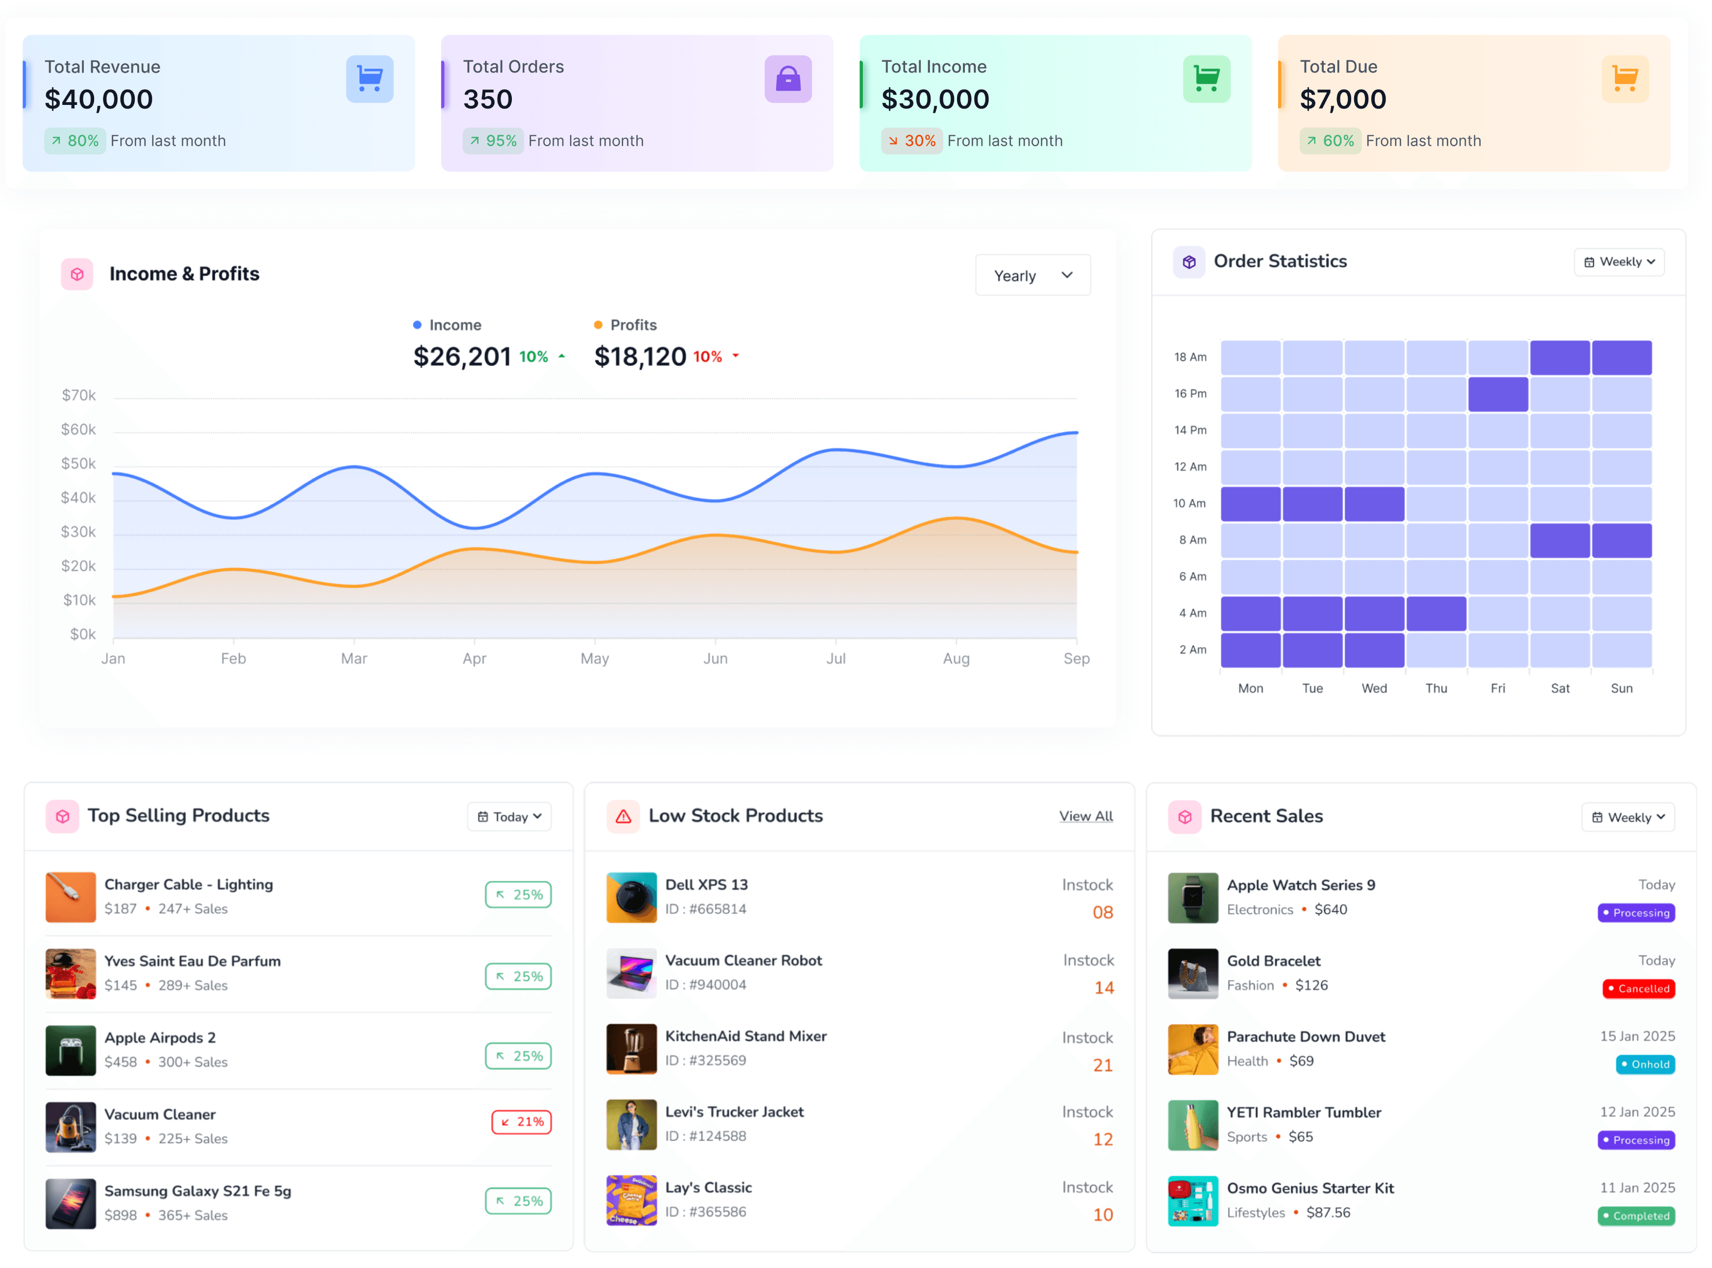Viewport: 1712px width, 1268px height.
Task: Click the 21% decrease badge for Vacuum Cleaner
Action: [521, 1121]
